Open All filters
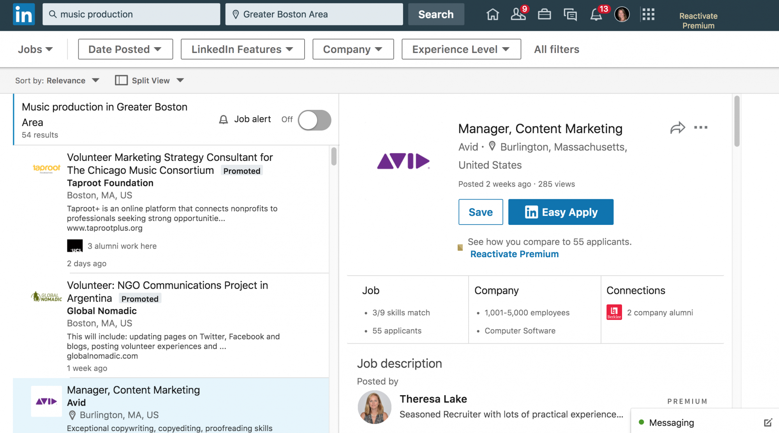Image resolution: width=779 pixels, height=433 pixels. click(x=556, y=49)
